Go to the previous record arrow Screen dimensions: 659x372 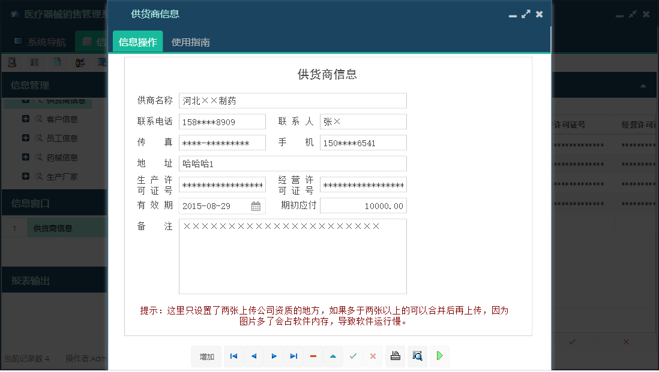pos(253,356)
